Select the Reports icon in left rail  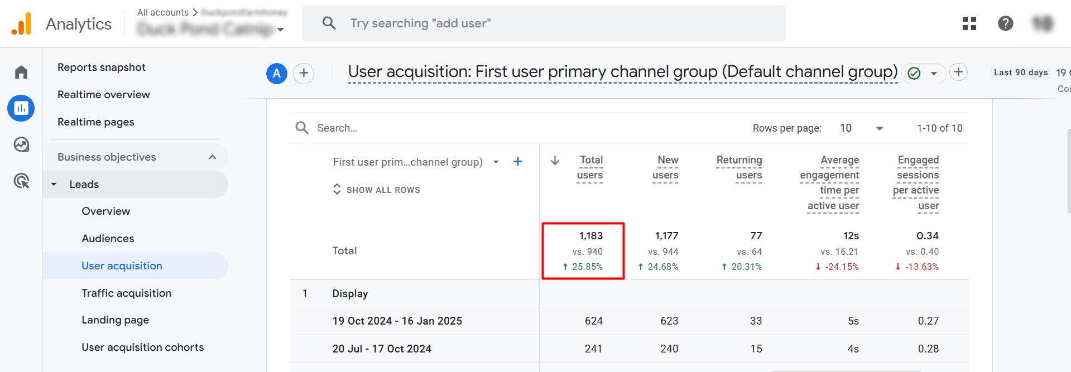click(21, 108)
